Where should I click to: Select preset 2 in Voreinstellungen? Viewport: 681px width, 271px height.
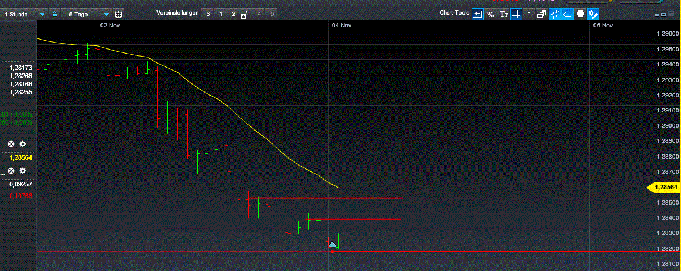233,14
